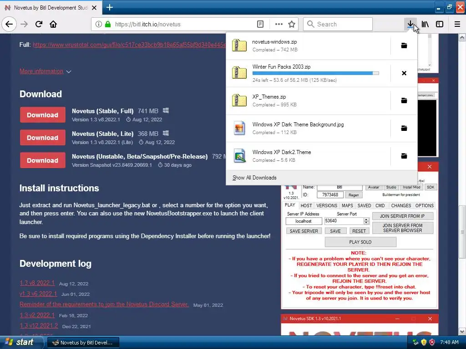Open the 1.3 v2.2022.1 devlog link
The image size is (466, 349).
point(37,315)
